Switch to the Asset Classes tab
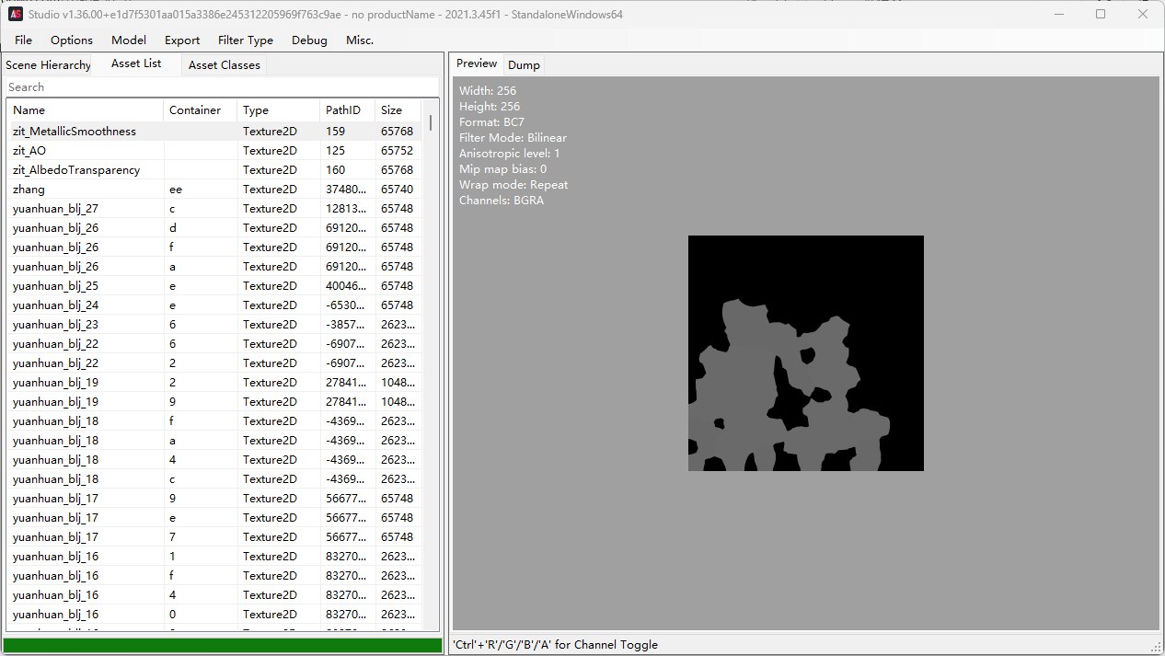This screenshot has height=656, width=1165. click(x=225, y=65)
